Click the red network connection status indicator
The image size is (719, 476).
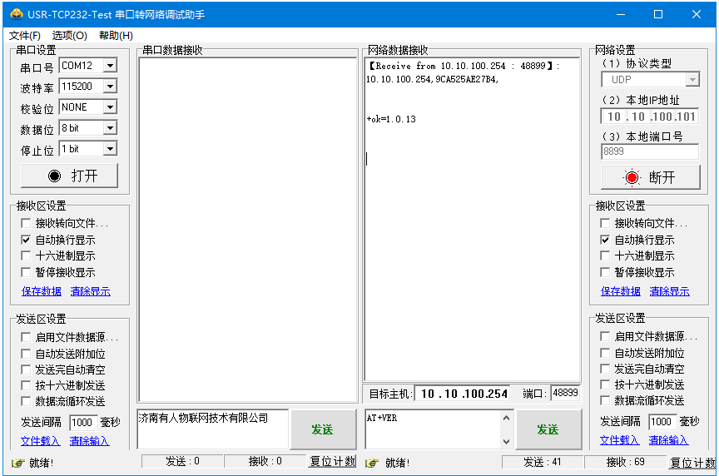coord(632,177)
